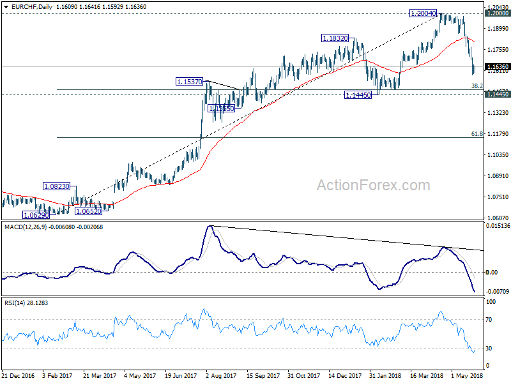Select the 1.08230 price label
This screenshot has width=511, height=383.
pos(56,186)
